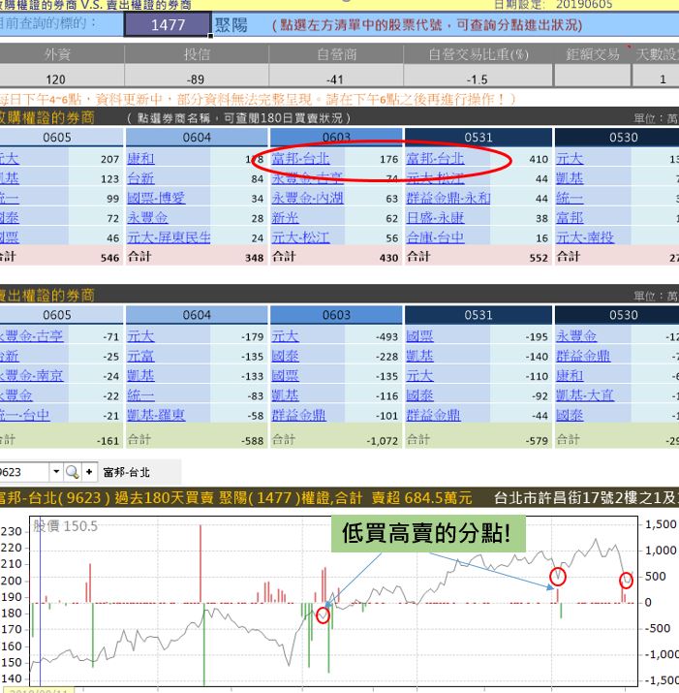This screenshot has width=679, height=693.
Task: Select the stock code cell showing 1477
Action: click(x=168, y=25)
